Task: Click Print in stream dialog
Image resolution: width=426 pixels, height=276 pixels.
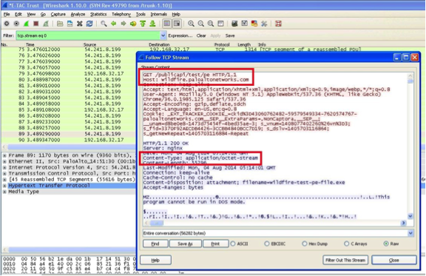Action: pos(215,243)
